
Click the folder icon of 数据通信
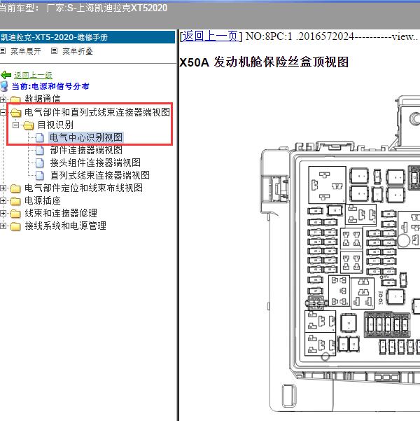[x=15, y=99]
